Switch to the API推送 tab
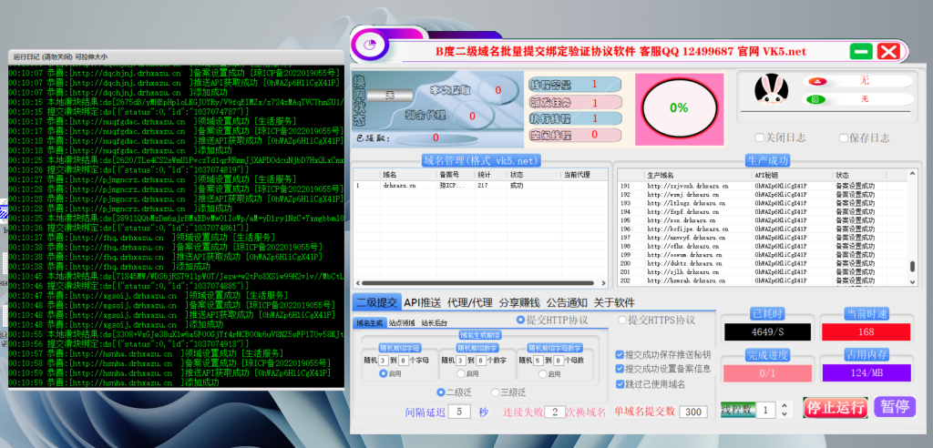This screenshot has width=933, height=448. pyautogui.click(x=423, y=302)
